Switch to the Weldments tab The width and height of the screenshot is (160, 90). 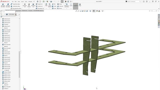[x=24, y=10]
